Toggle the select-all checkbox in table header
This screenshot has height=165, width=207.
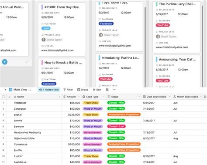point(3,97)
